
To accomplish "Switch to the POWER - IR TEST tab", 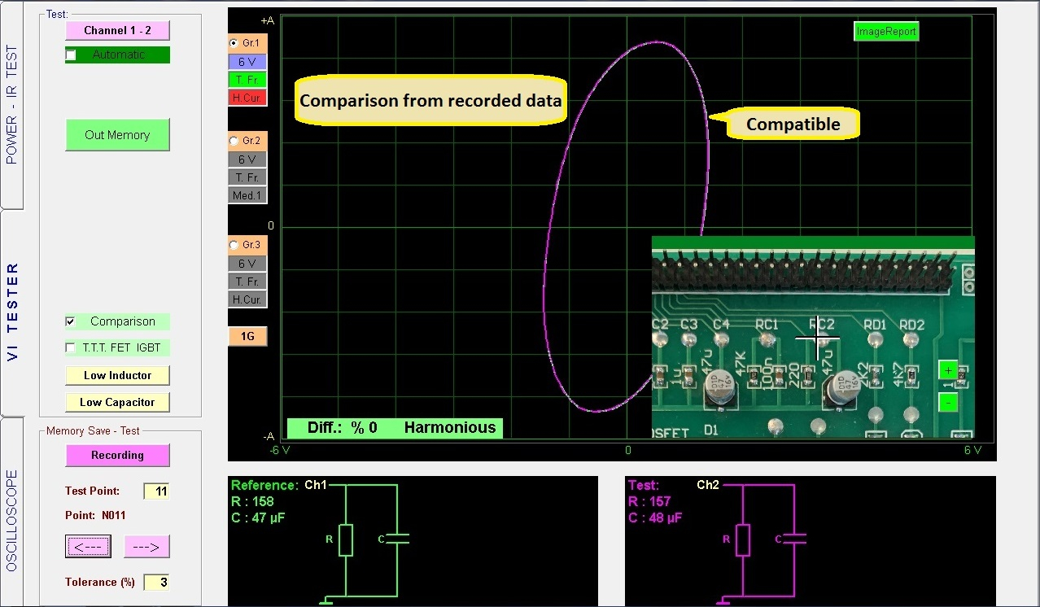I will tap(12, 104).
